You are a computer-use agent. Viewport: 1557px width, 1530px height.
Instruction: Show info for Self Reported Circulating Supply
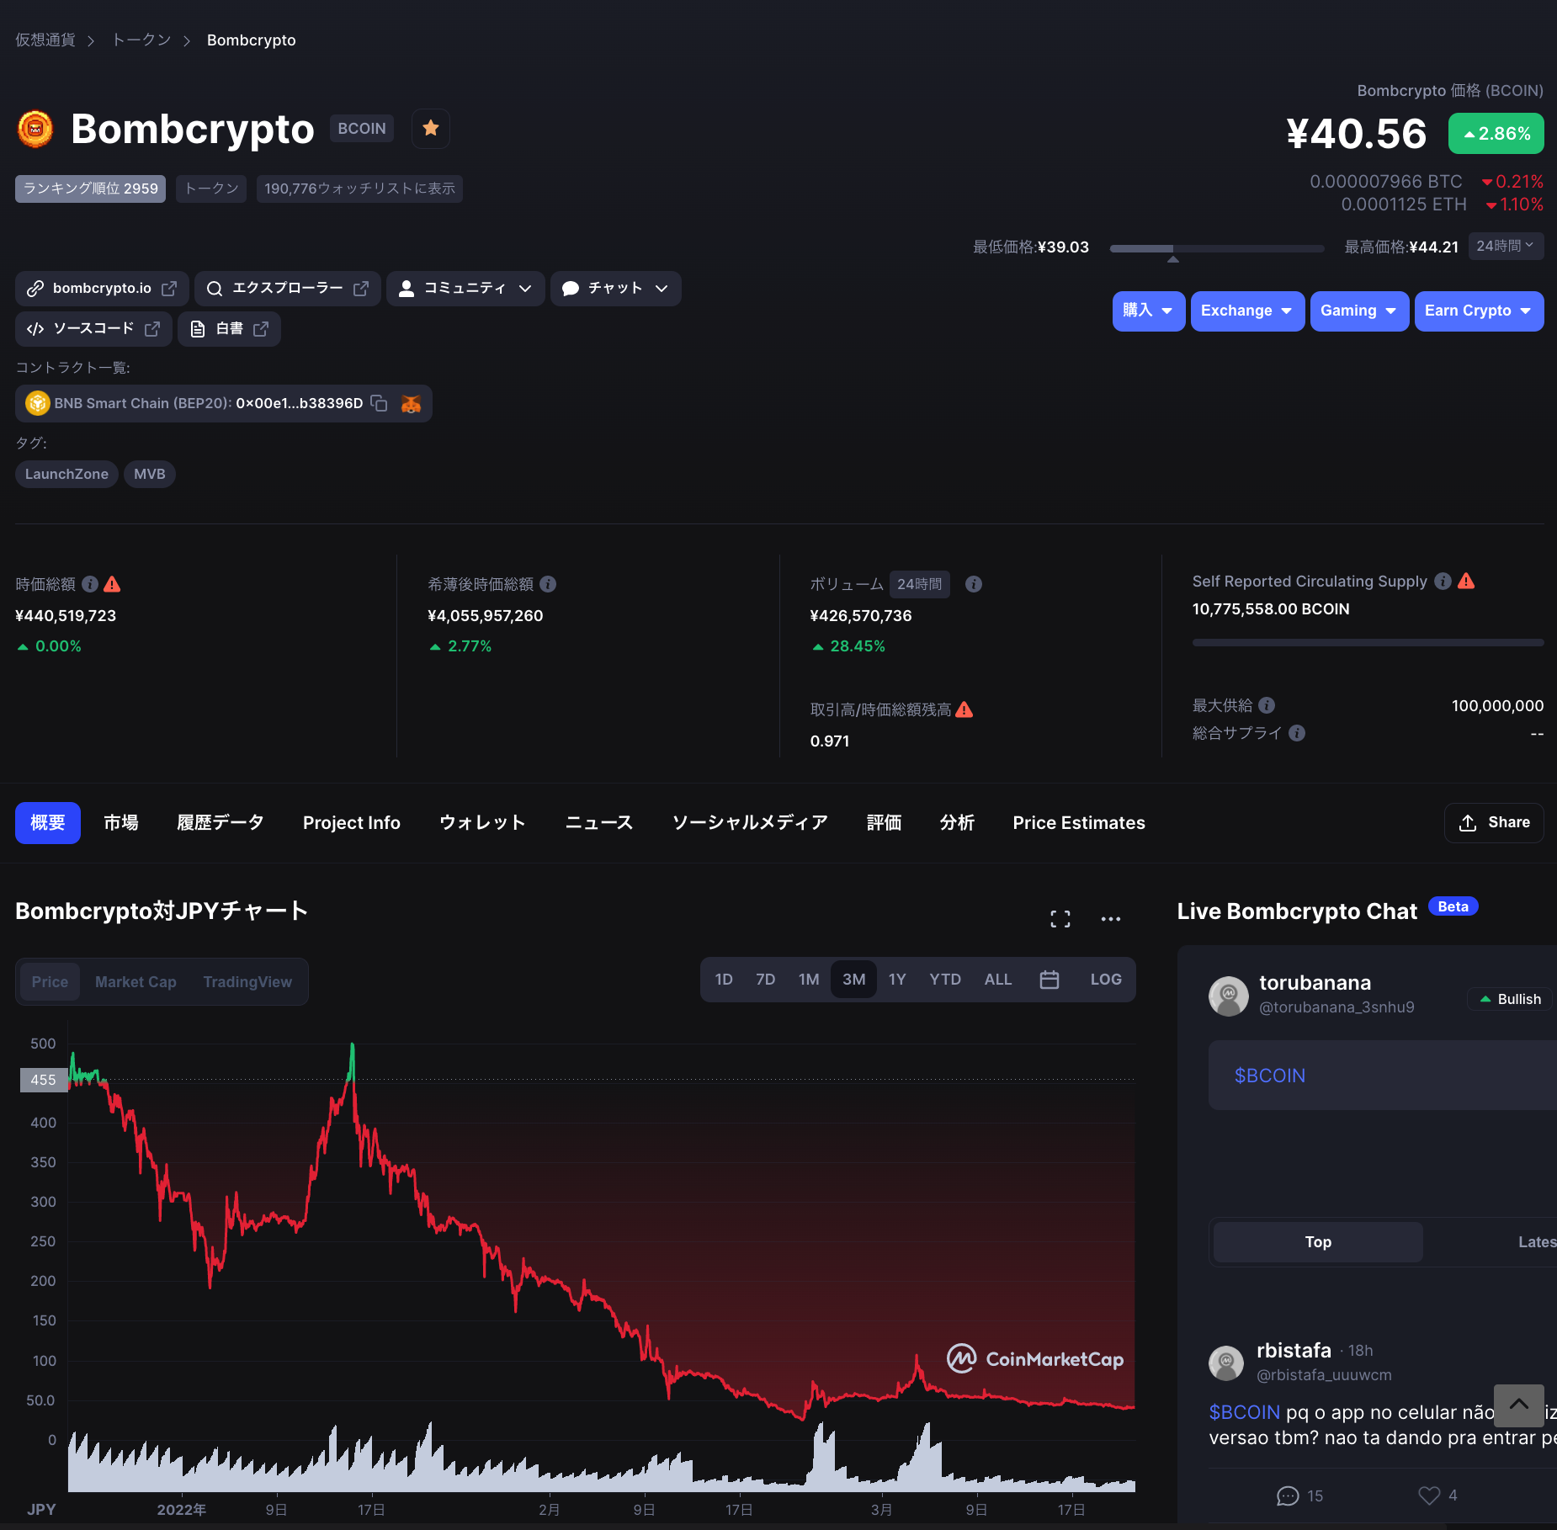click(x=1443, y=582)
